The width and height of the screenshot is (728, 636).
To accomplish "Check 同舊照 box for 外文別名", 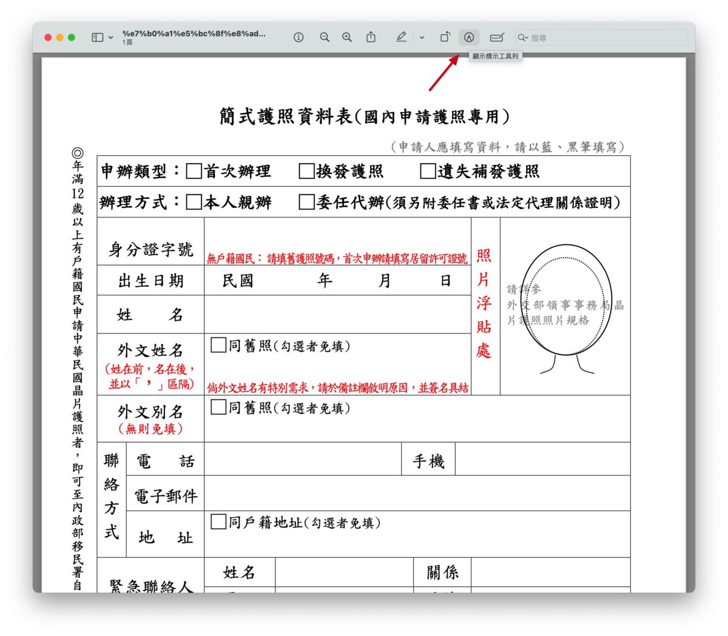I will 218,407.
